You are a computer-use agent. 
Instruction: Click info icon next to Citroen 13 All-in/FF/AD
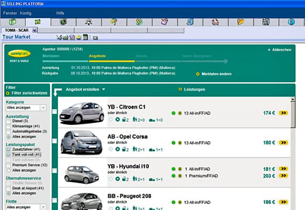point(180,113)
